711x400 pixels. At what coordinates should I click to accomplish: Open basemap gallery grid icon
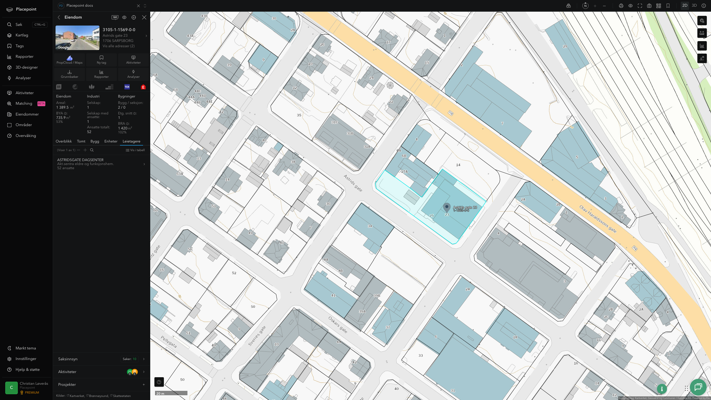click(659, 6)
